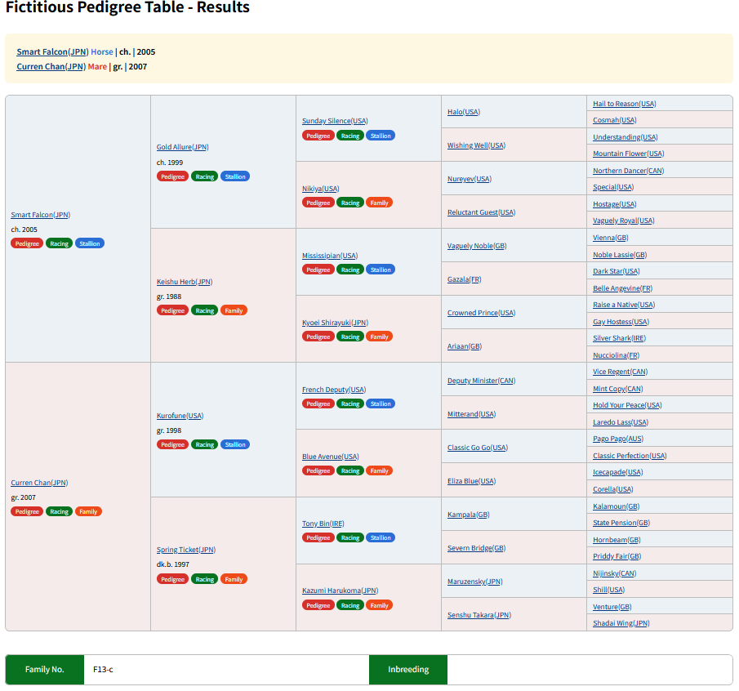Open Ariaan(GB) link

click(x=465, y=346)
